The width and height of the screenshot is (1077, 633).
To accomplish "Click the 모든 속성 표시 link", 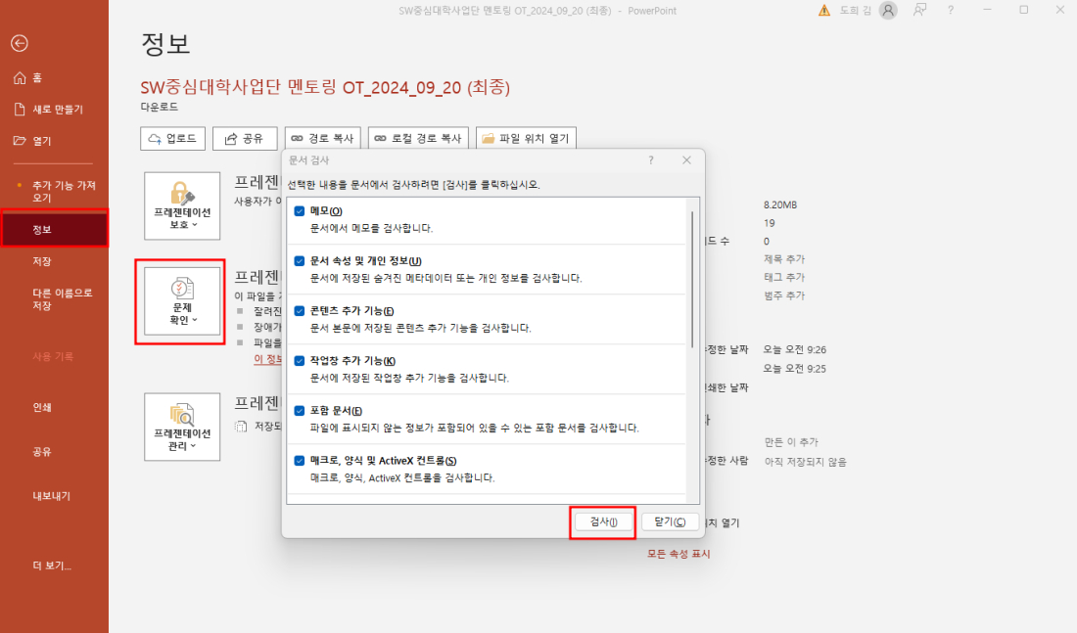I will [x=679, y=554].
